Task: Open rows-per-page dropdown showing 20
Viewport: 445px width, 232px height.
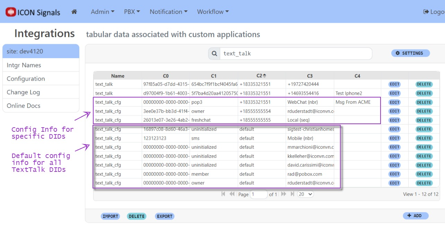Action: coord(305,194)
